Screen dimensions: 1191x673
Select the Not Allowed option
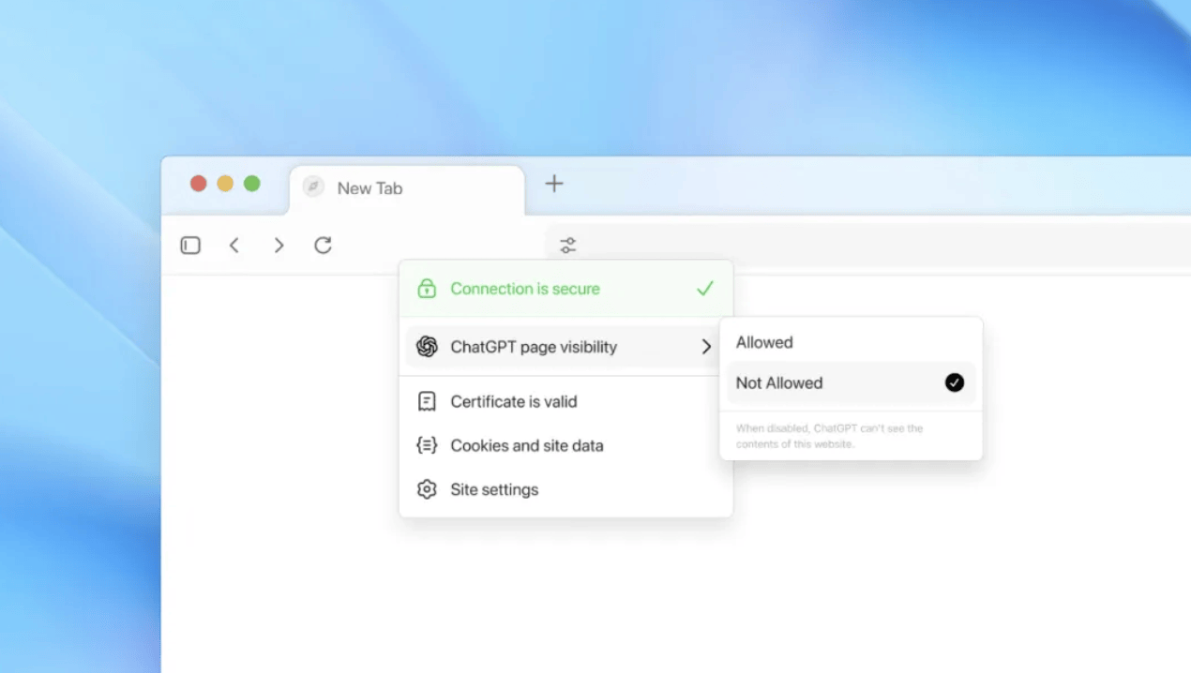pyautogui.click(x=779, y=382)
